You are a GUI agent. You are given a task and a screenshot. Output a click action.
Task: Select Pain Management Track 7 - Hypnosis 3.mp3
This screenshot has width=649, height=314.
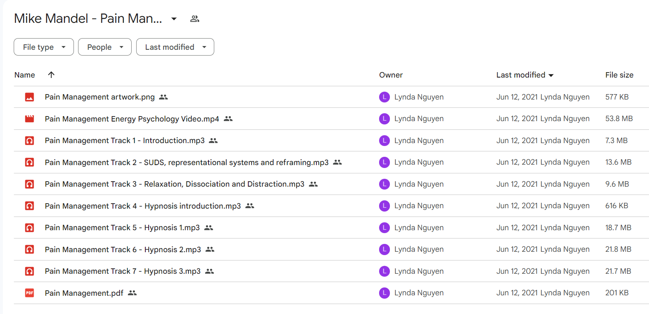(x=122, y=271)
